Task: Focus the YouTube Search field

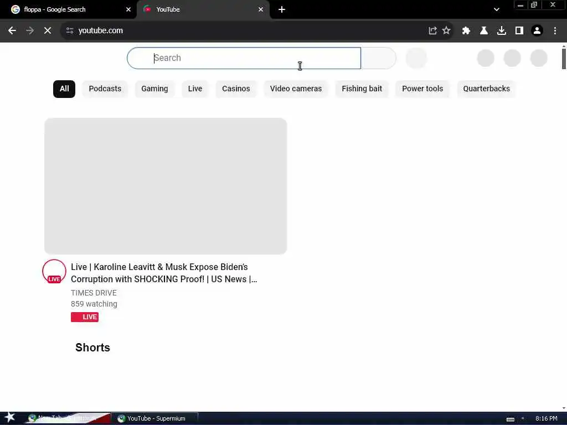Action: [244, 58]
